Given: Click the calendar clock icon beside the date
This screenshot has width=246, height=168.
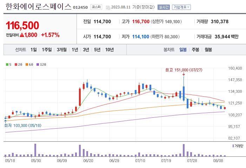Looking at the screenshot, I should click(x=108, y=7).
